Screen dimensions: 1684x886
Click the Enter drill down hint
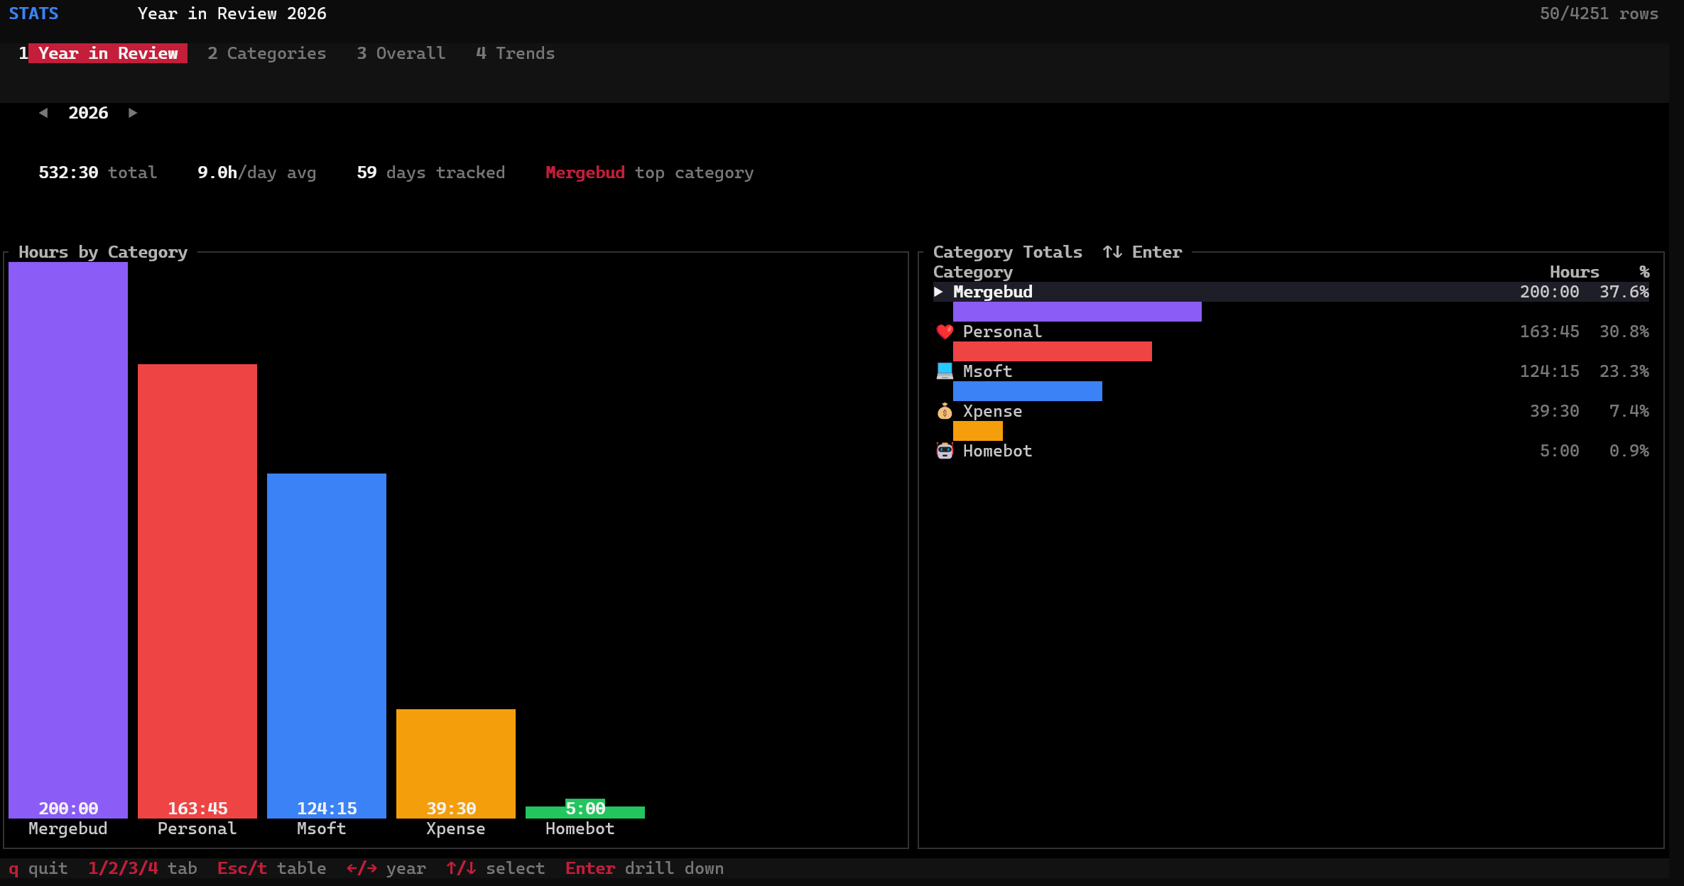coord(645,868)
